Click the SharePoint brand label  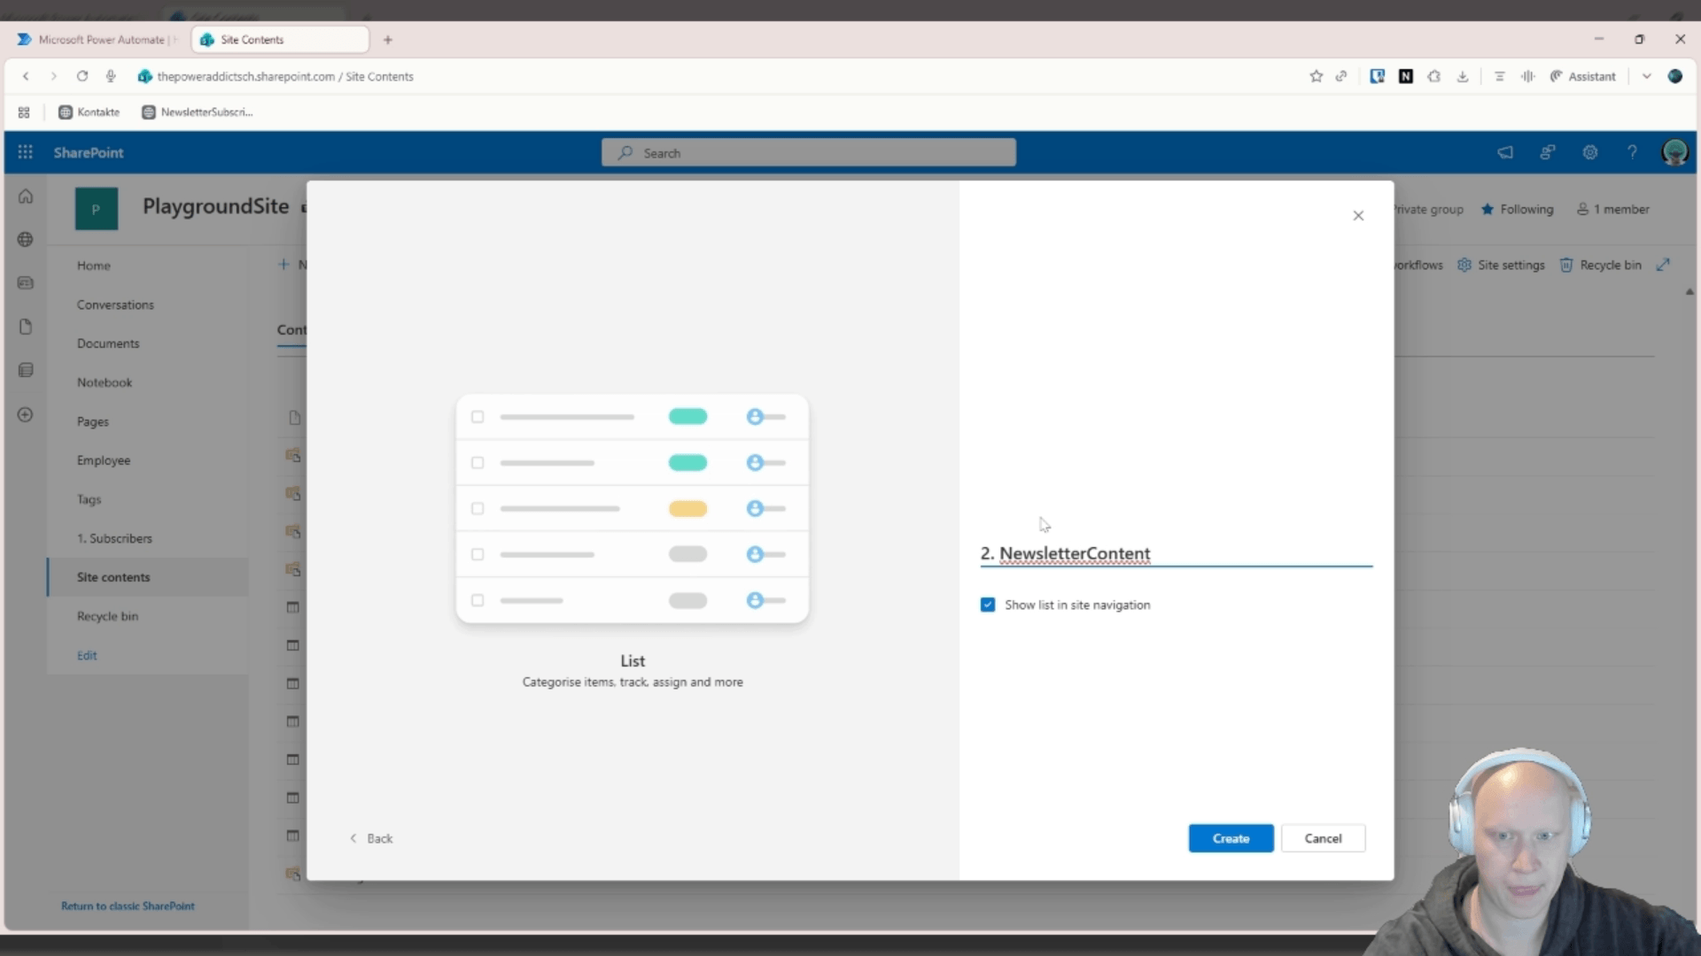click(89, 152)
